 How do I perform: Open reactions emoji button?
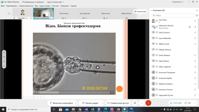(135, 103)
